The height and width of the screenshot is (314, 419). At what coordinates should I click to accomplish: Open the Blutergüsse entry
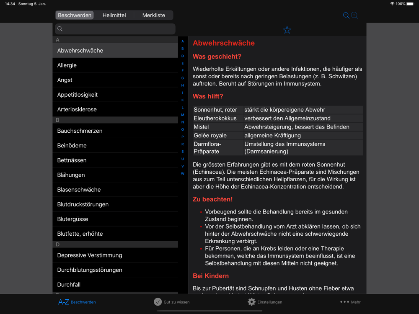click(115, 219)
